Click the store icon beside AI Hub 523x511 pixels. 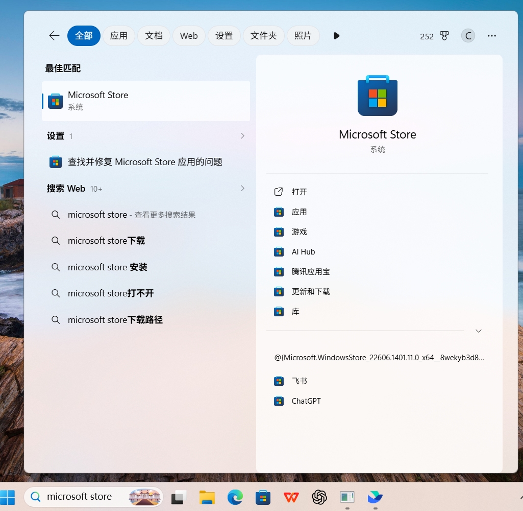[279, 252]
